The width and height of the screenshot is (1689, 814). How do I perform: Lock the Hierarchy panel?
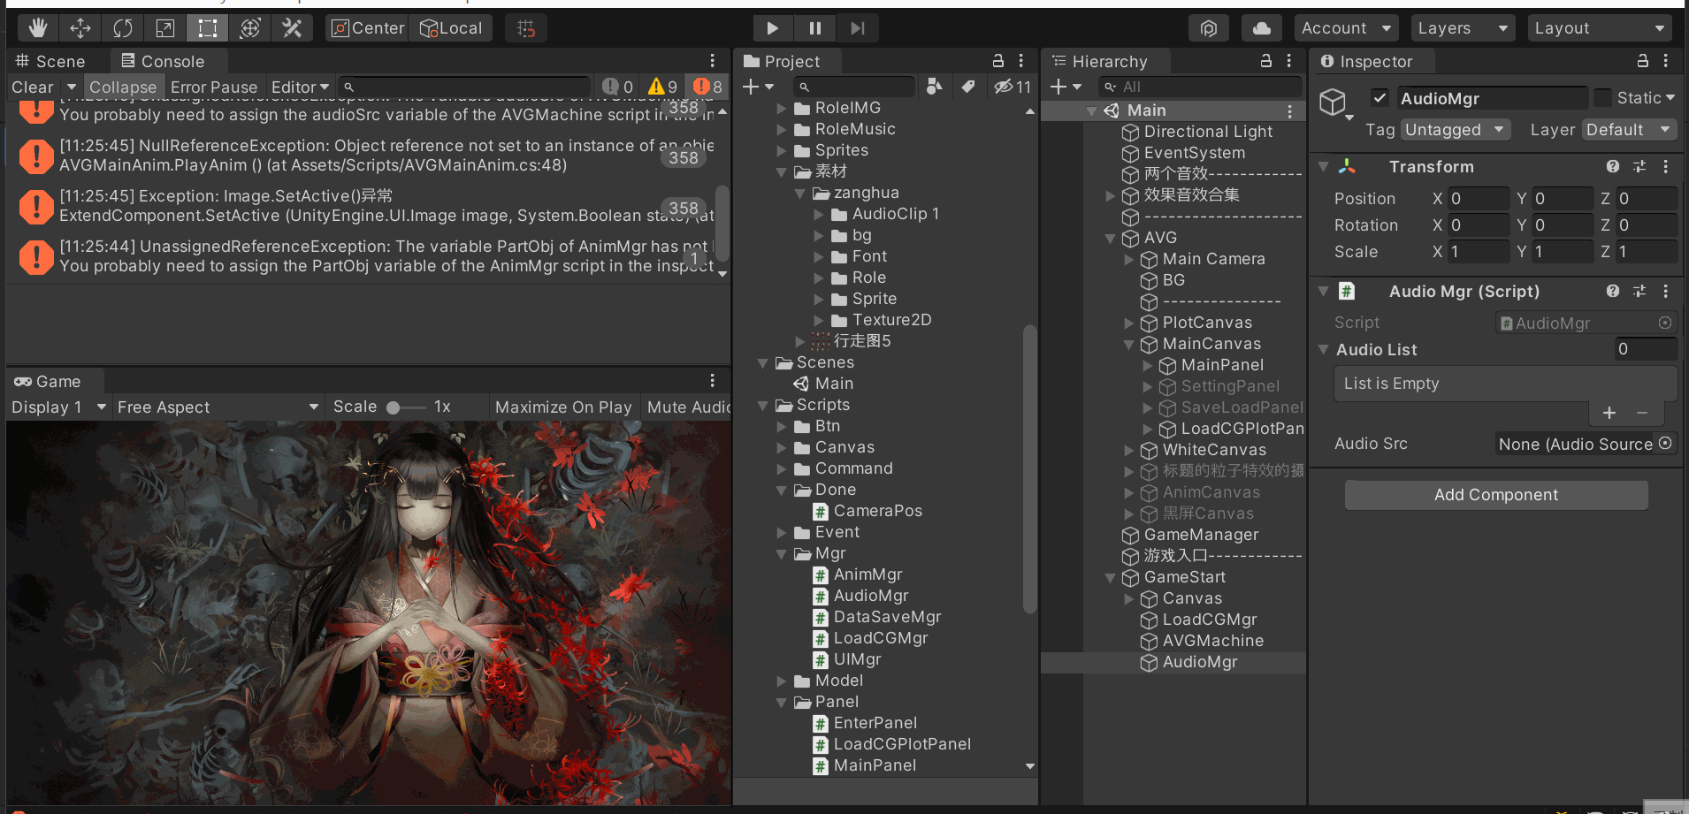(1265, 61)
